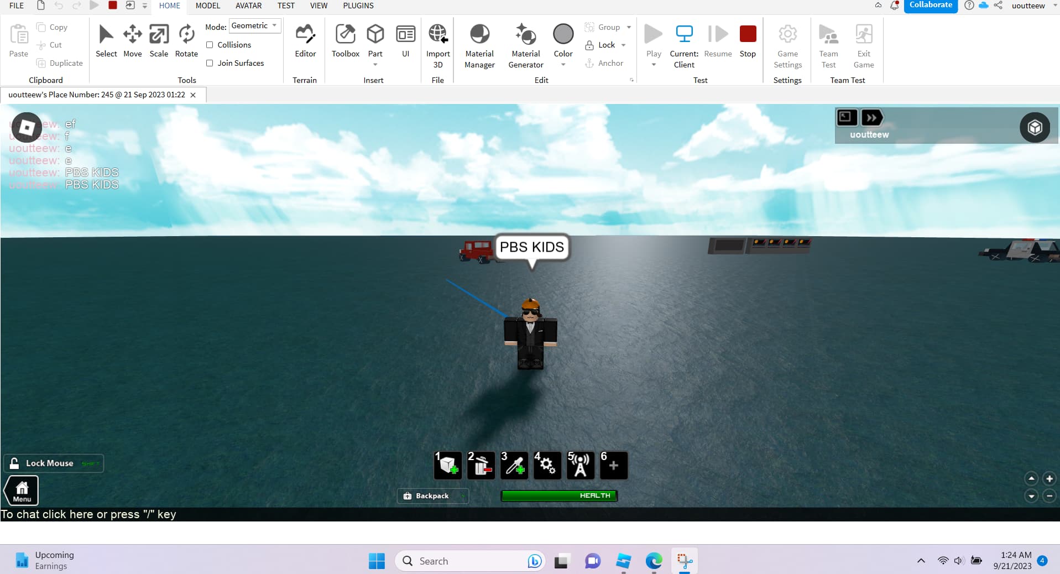Click the Team Test icon

tap(828, 46)
